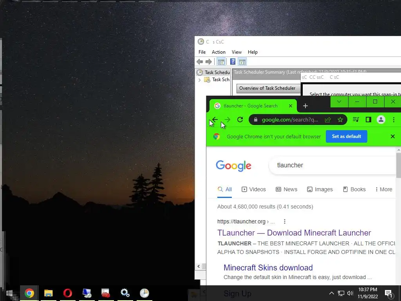
Task: Click the Google logo
Action: coord(233,166)
